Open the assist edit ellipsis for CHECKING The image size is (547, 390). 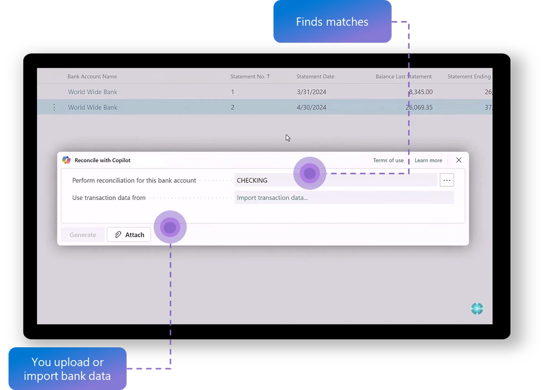click(x=447, y=180)
